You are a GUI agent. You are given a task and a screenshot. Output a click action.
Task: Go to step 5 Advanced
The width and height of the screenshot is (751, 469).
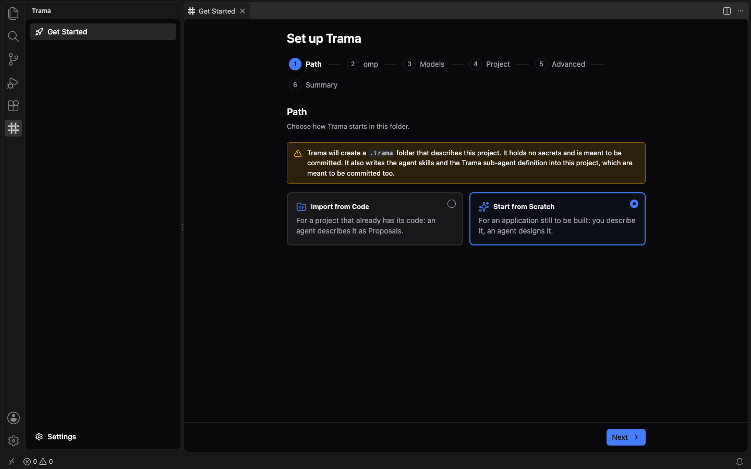(x=560, y=64)
